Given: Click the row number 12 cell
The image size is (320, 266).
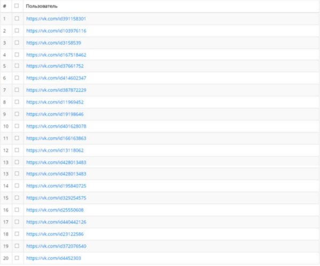Looking at the screenshot, I should 6,150.
